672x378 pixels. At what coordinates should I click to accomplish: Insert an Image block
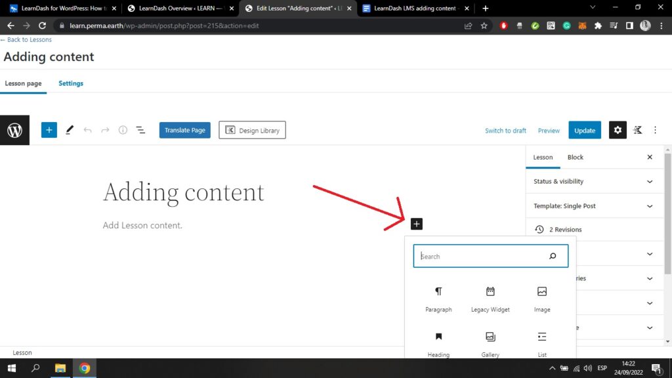click(x=542, y=299)
